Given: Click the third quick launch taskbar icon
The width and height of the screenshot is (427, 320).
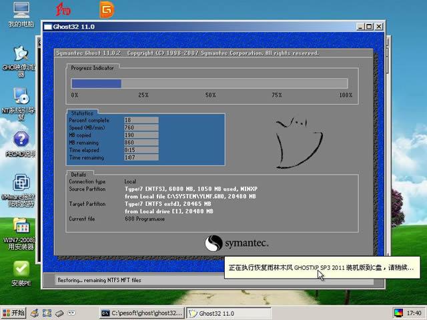Looking at the screenshot, I should pyautogui.click(x=59, y=313).
